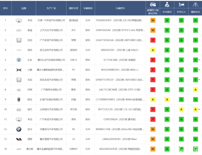Click the manufacturer 长城汽车股份有限公司
Image resolution: width=202 pixels, height=155 pixels.
(51, 99)
